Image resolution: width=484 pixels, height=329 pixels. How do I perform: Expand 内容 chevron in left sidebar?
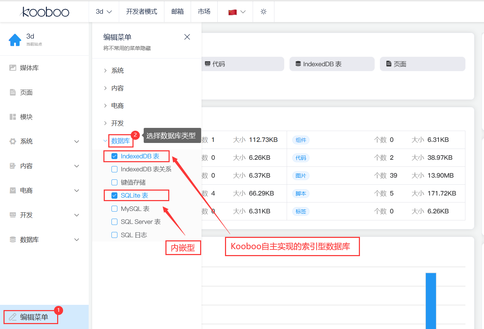point(77,166)
